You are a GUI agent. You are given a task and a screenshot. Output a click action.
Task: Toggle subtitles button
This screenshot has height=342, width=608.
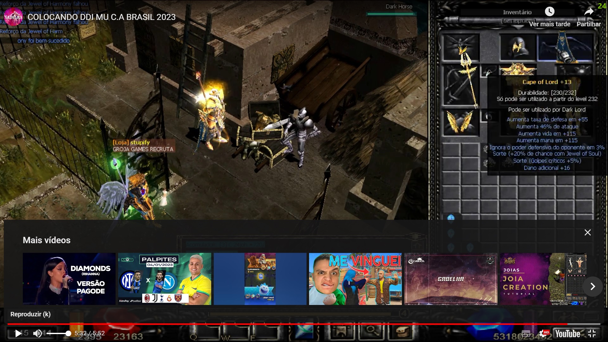coord(526,333)
